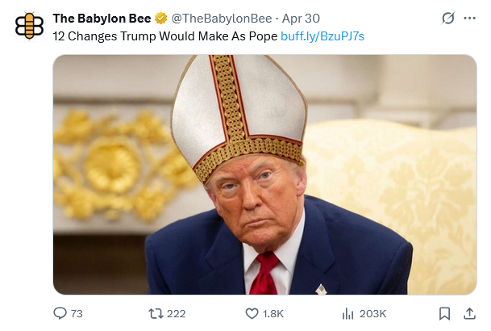Click the 203K views count
491x331 pixels.
coord(372,313)
